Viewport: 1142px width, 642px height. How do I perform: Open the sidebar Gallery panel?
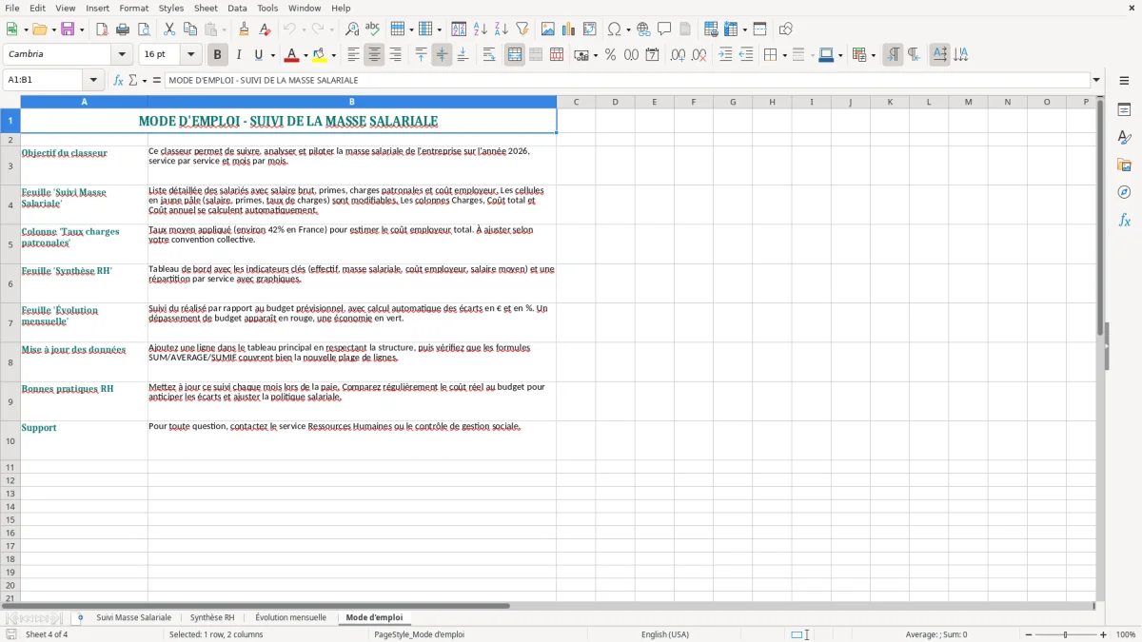coord(1124,165)
